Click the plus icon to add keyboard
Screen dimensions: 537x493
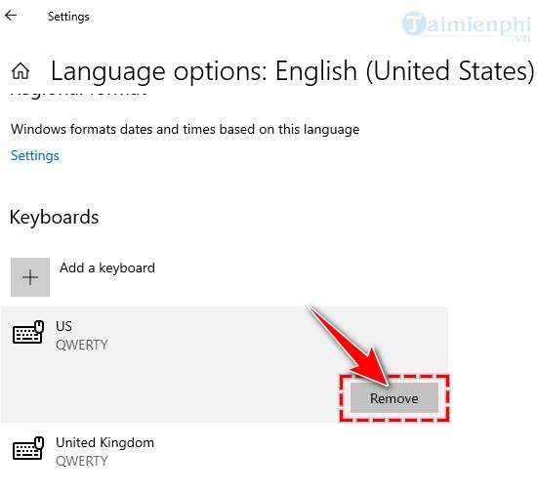tap(30, 277)
